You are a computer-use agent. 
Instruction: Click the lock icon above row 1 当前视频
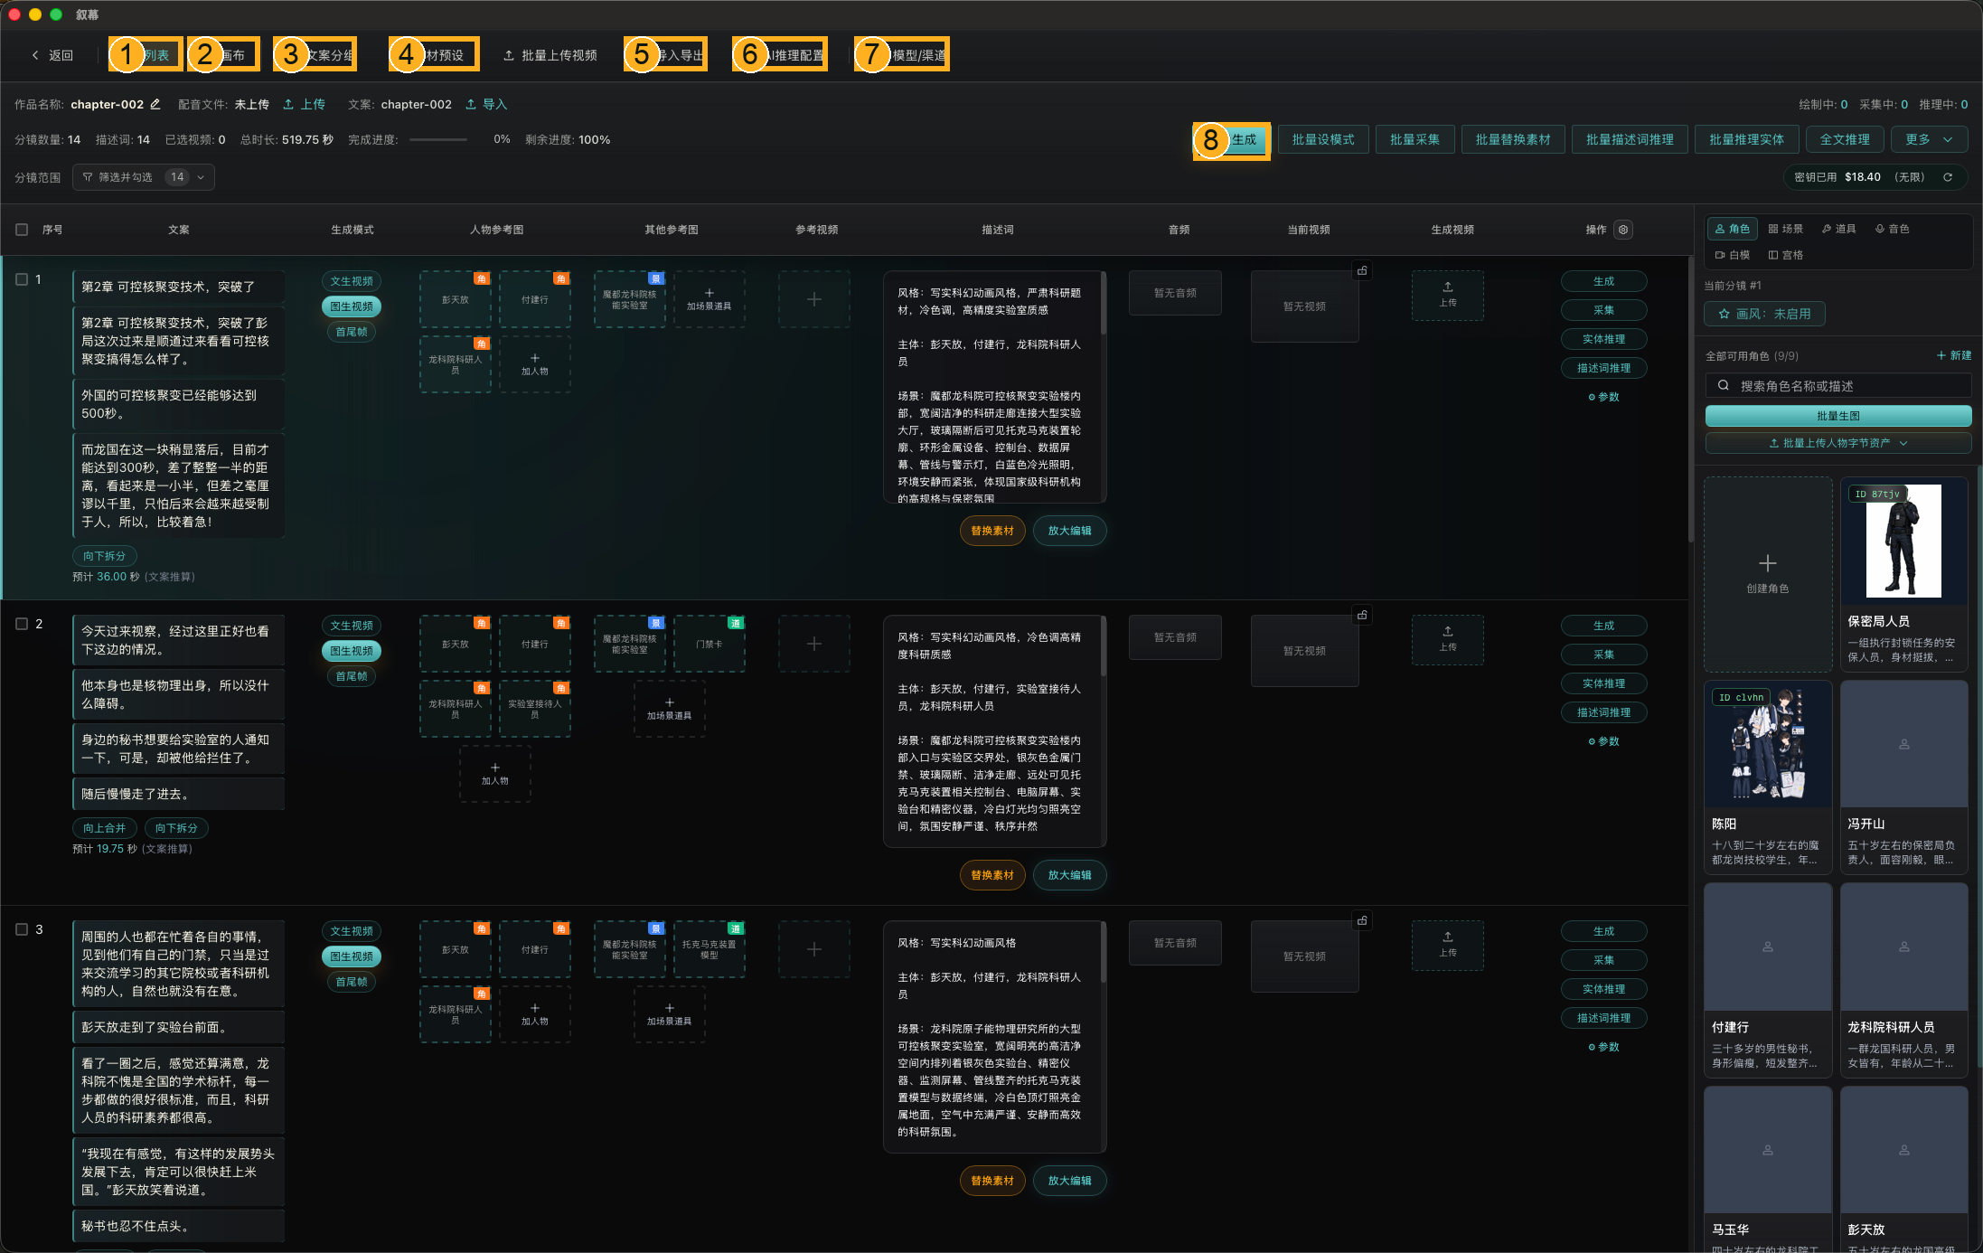tap(1362, 270)
